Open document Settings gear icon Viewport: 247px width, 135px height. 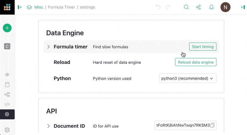click(x=7, y=114)
